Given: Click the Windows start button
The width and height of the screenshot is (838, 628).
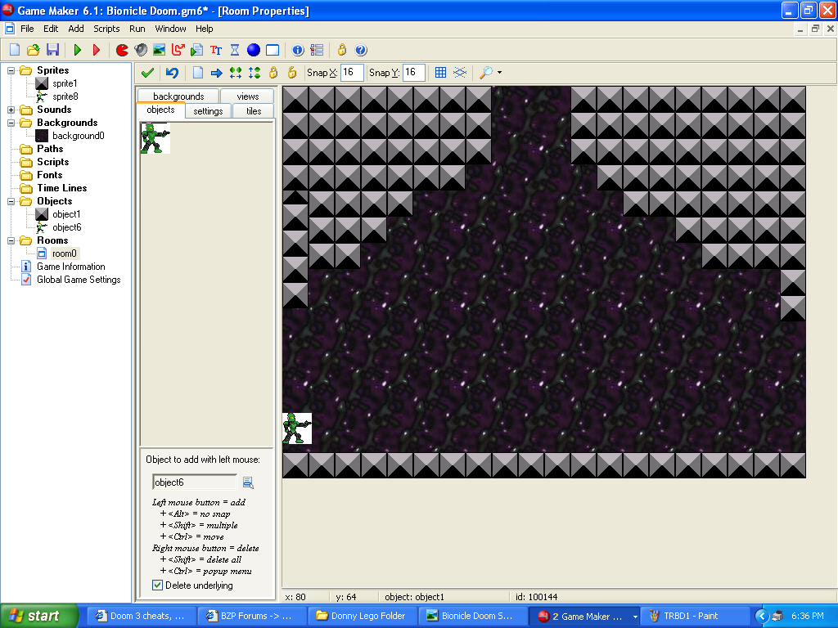Looking at the screenshot, I should 39,617.
